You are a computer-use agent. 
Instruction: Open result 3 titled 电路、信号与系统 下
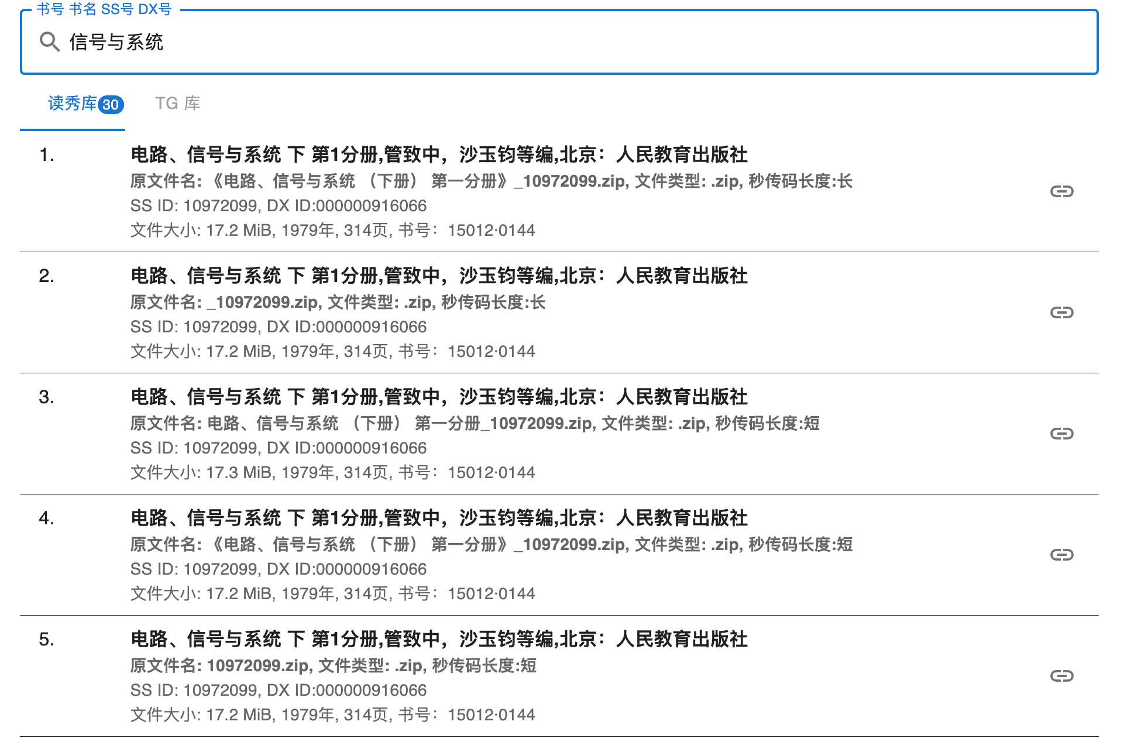(x=439, y=397)
